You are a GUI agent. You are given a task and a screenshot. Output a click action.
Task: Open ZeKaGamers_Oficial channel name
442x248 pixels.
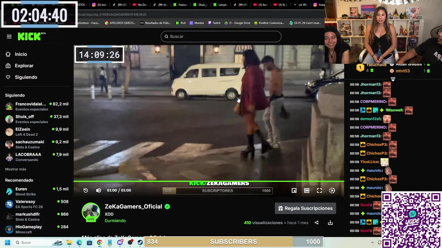coord(133,207)
